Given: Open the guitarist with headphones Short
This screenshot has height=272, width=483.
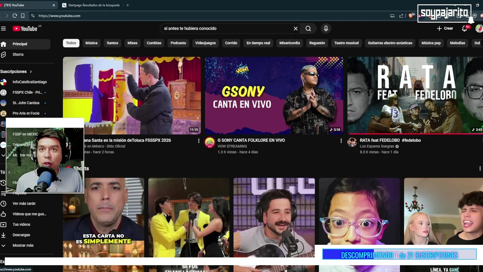Looking at the screenshot, I should pos(274,218).
